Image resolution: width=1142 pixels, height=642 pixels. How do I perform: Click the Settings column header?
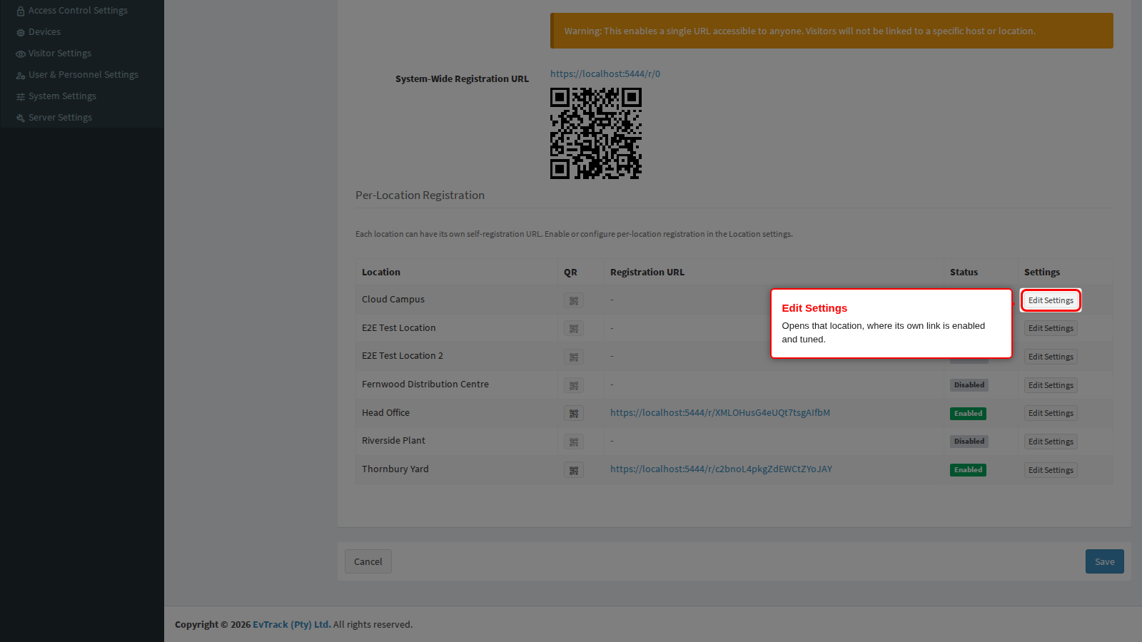tap(1042, 272)
